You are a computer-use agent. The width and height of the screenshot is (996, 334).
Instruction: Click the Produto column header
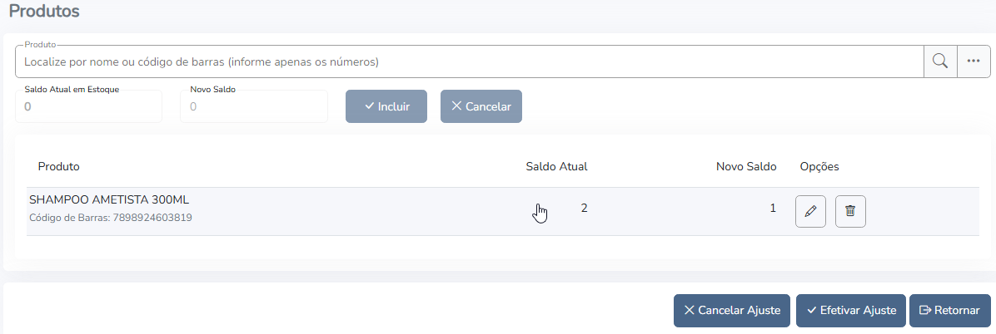click(x=59, y=166)
